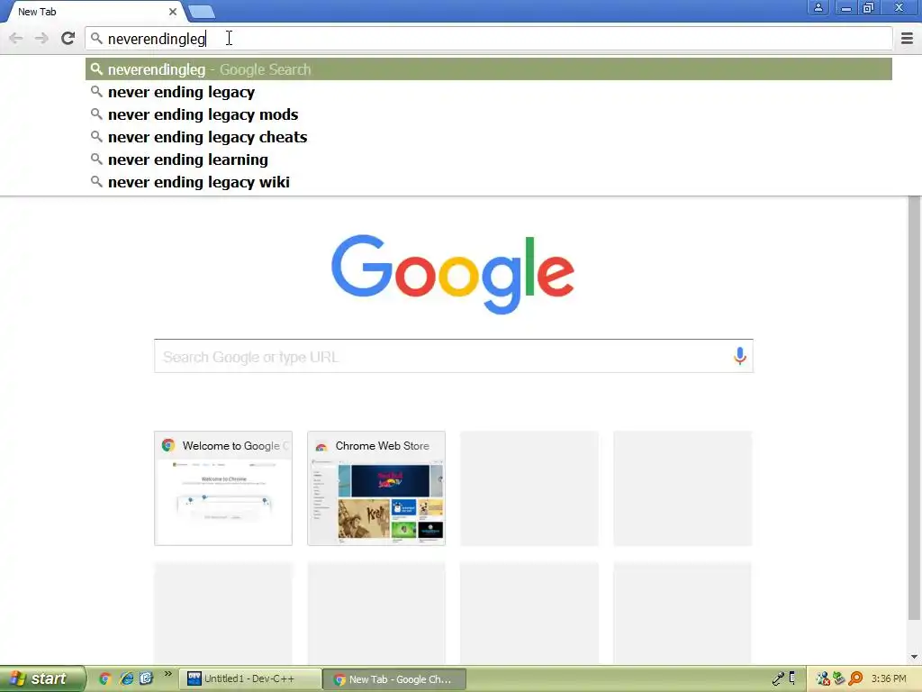922x692 pixels.
Task: Click the forward navigation arrow
Action: [41, 38]
